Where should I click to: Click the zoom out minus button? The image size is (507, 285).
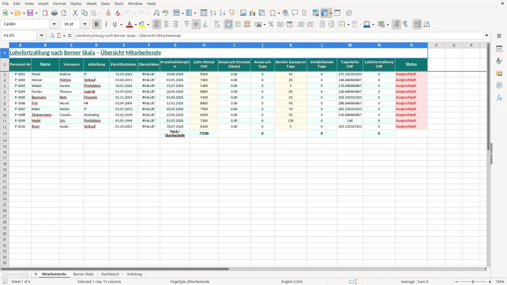point(457,282)
